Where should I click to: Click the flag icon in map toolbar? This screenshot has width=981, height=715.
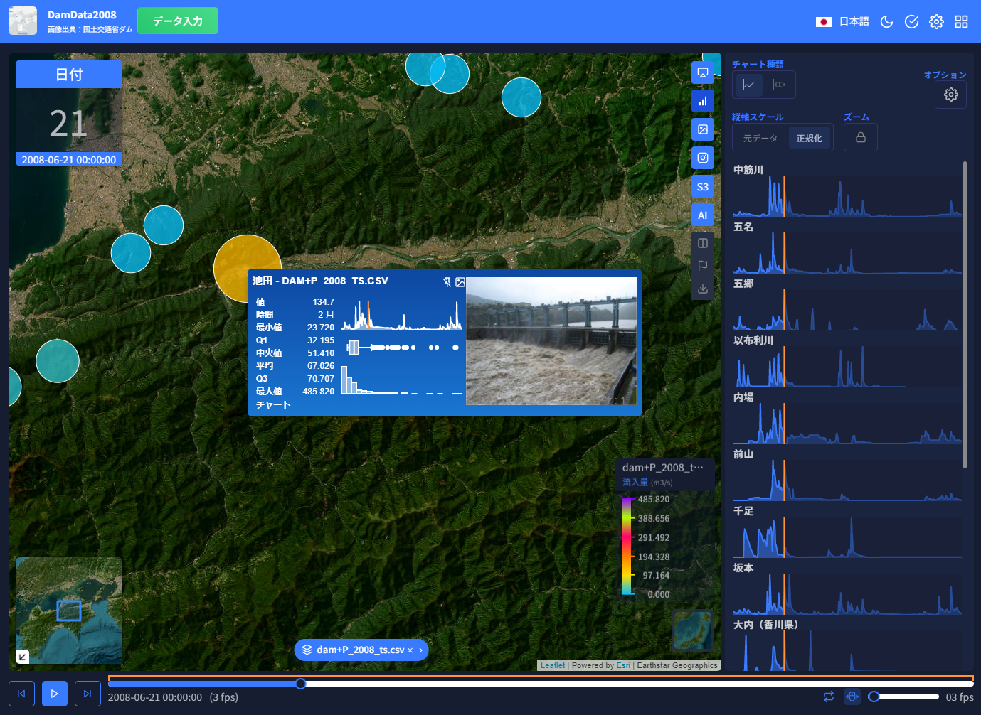pyautogui.click(x=703, y=266)
